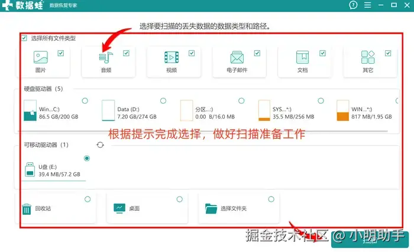
Task: Toggle the 视频 checkbox
Action: [192, 53]
